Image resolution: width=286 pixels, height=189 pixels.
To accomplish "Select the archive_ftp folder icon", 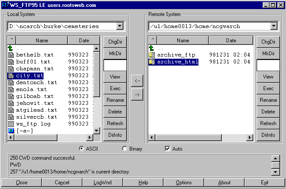I will pos(151,55).
